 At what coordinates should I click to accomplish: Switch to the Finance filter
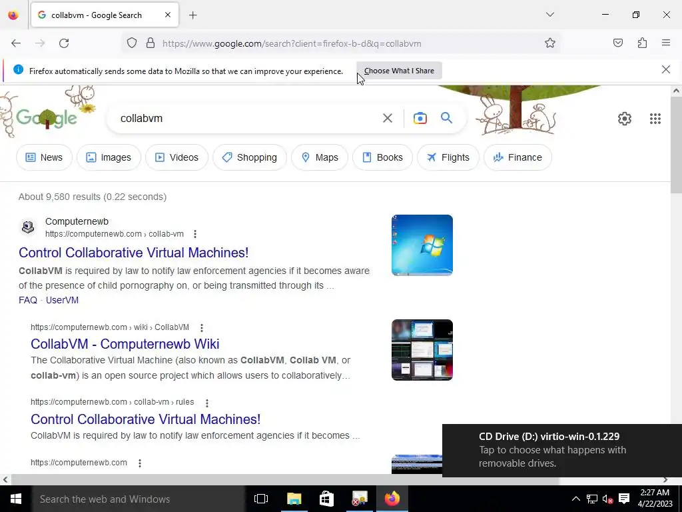(517, 157)
